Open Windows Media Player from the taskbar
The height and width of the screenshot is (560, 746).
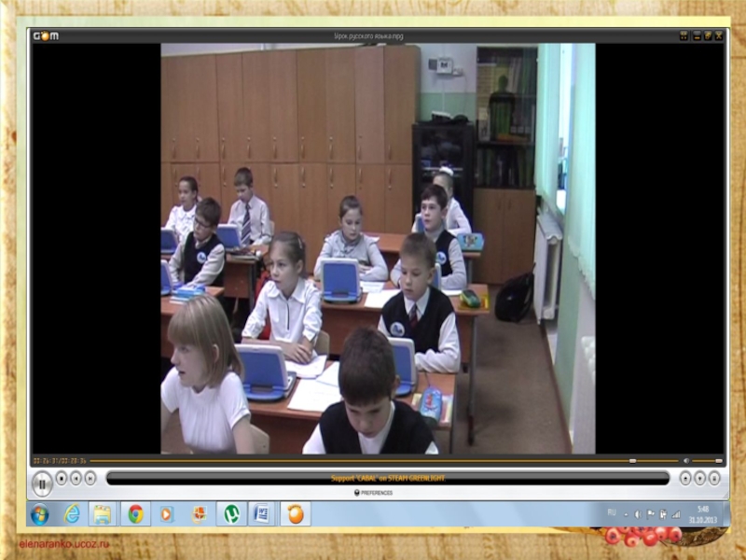[166, 514]
